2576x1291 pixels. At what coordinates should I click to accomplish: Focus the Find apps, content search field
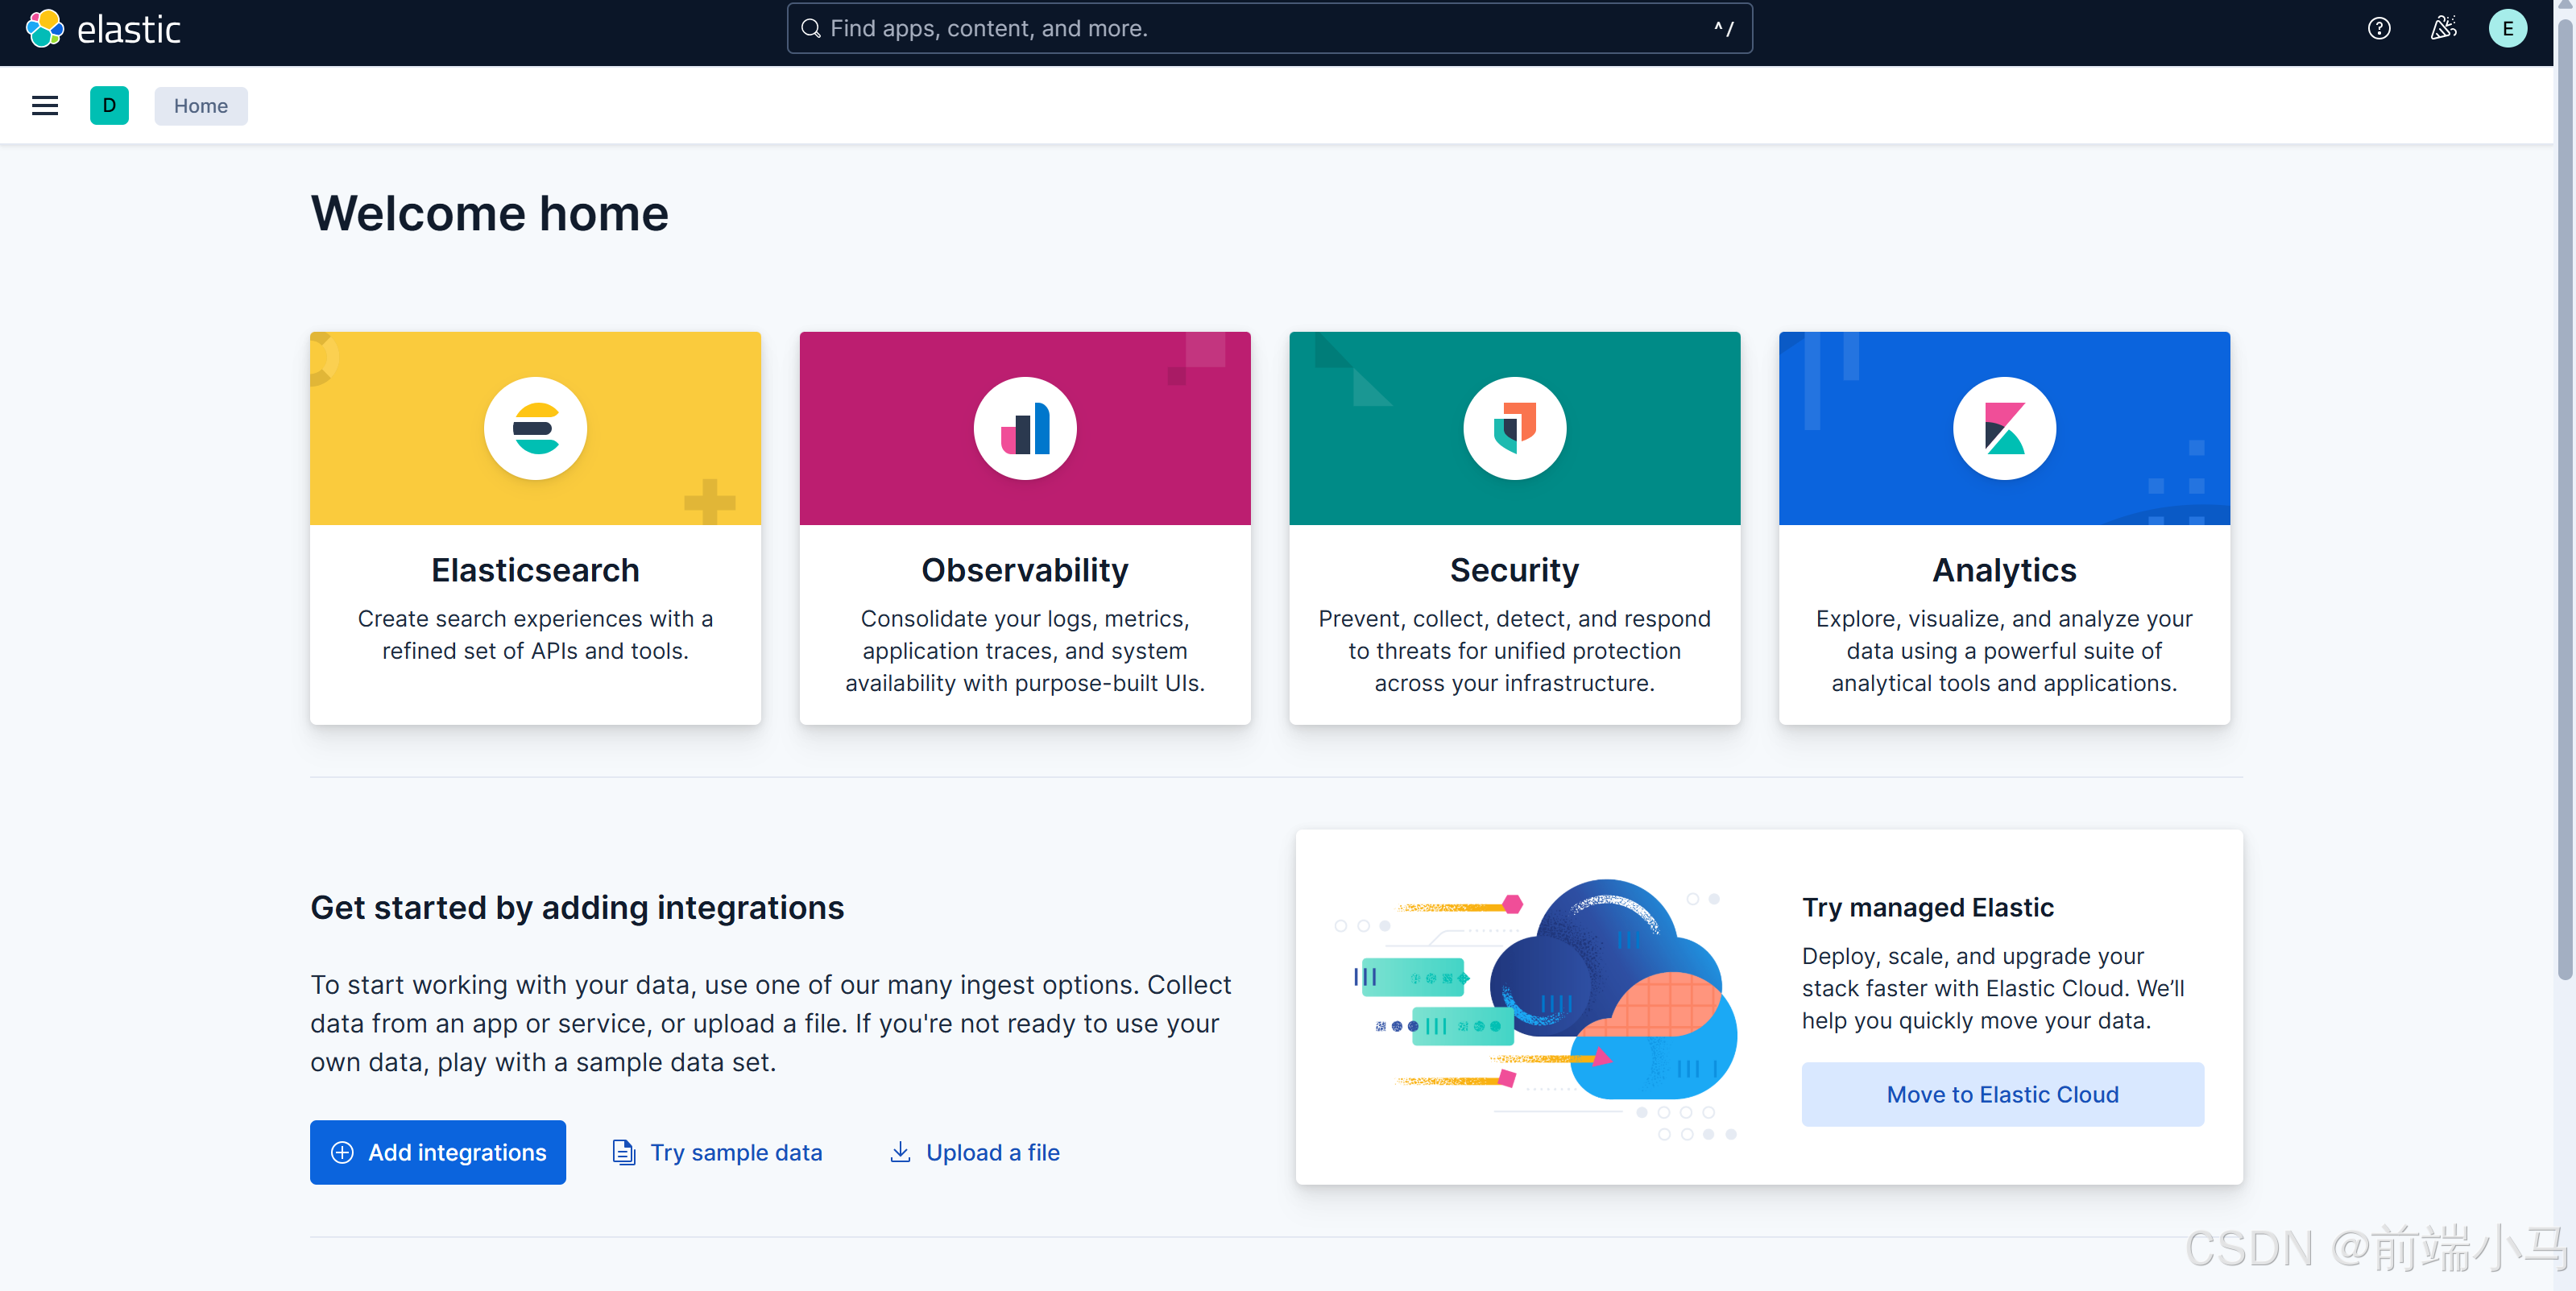1269,29
